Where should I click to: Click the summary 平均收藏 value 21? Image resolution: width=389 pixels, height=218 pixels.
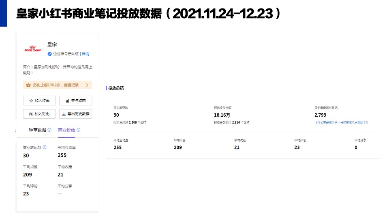pyautogui.click(x=237, y=148)
